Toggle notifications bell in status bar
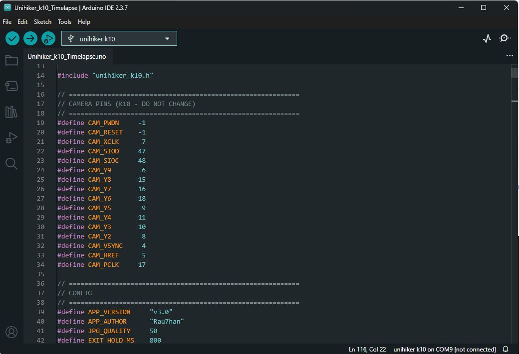 tap(506, 349)
